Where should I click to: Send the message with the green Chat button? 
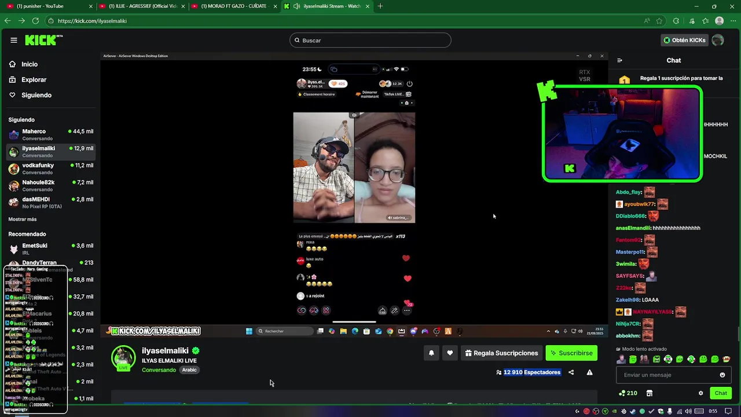[721, 393]
